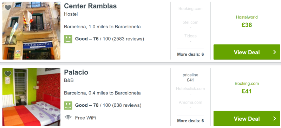Screen dimensions: 281x128
Task: Open Palacio 638 reviews rating
Action: coord(108,105)
